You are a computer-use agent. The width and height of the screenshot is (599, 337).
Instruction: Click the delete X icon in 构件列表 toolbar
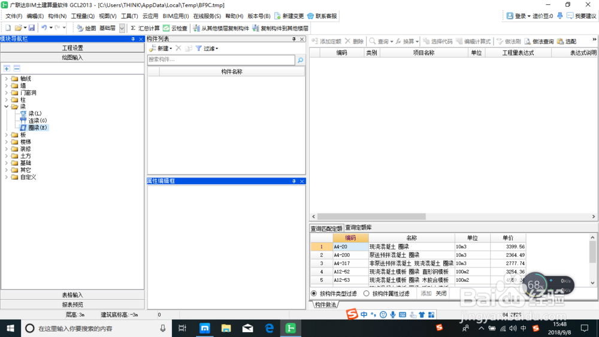[x=179, y=48]
